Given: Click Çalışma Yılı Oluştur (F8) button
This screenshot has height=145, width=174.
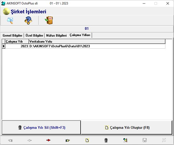Looking at the screenshot, I should pyautogui.click(x=127, y=127).
